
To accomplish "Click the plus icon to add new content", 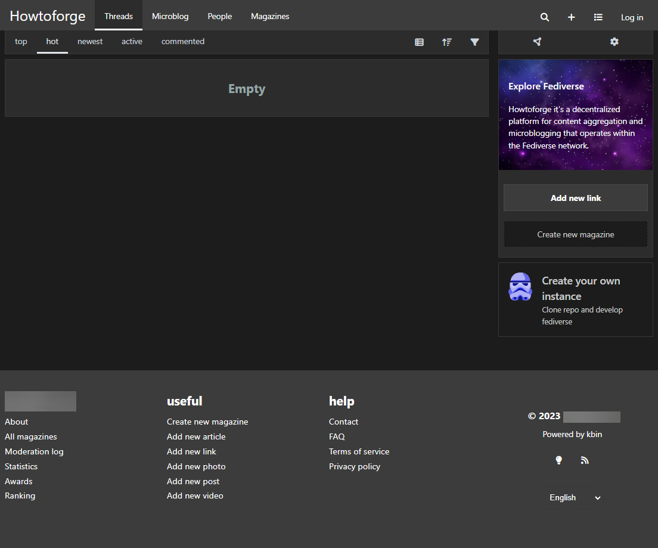I will click(x=571, y=17).
